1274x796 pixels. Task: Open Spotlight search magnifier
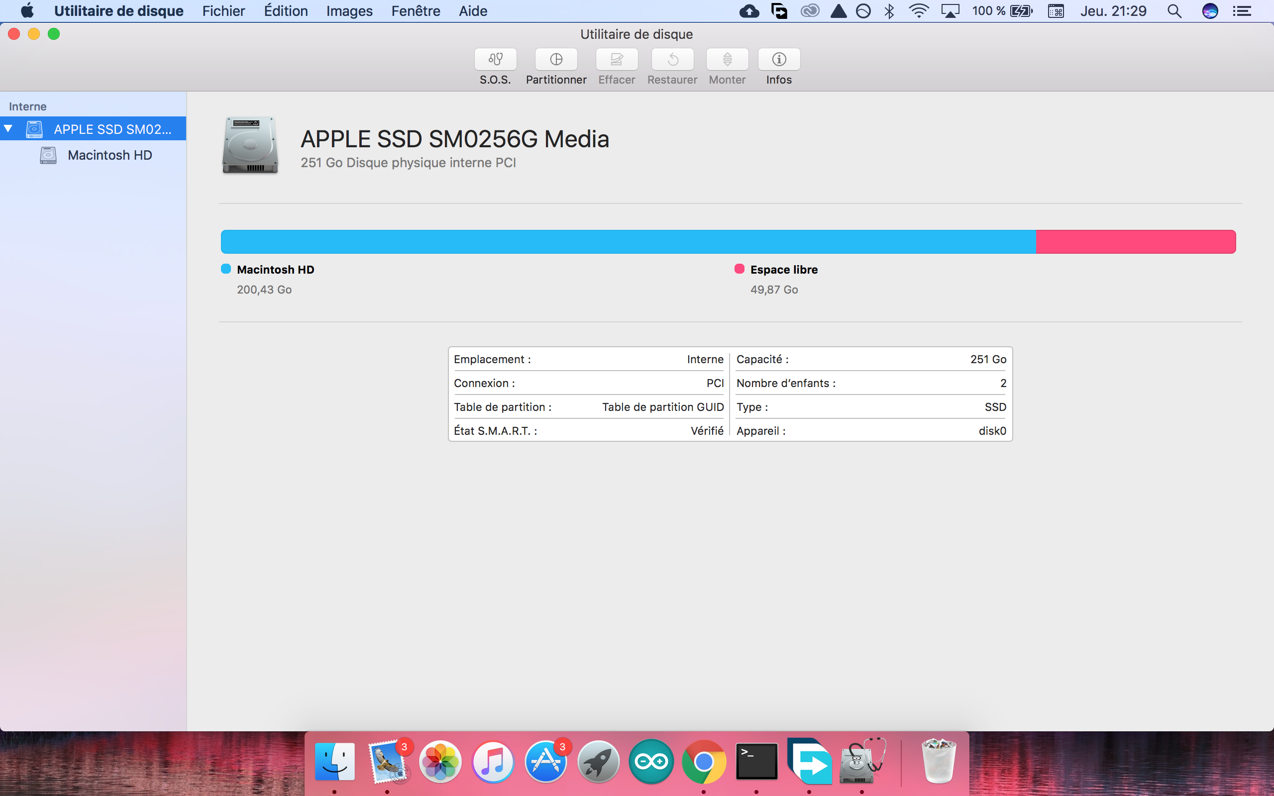[1174, 10]
